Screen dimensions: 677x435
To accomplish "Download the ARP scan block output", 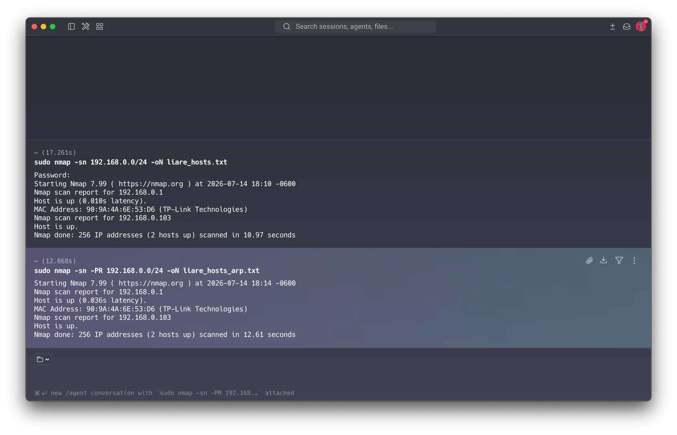I will pyautogui.click(x=604, y=260).
